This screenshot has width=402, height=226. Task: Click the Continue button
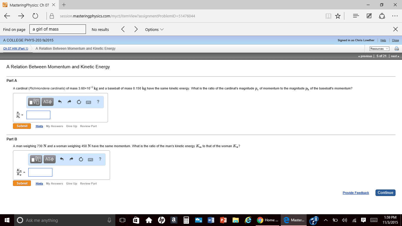pyautogui.click(x=385, y=192)
